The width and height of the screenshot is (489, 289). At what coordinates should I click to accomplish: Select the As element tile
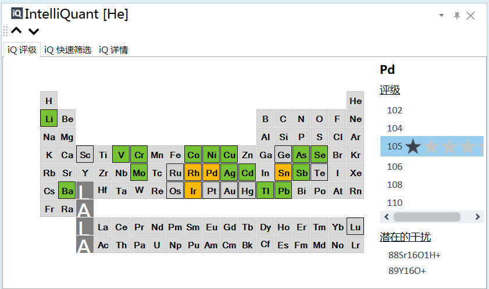tap(301, 155)
